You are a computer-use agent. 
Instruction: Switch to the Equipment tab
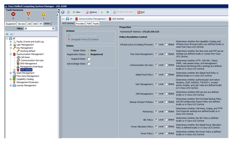pos(11,24)
